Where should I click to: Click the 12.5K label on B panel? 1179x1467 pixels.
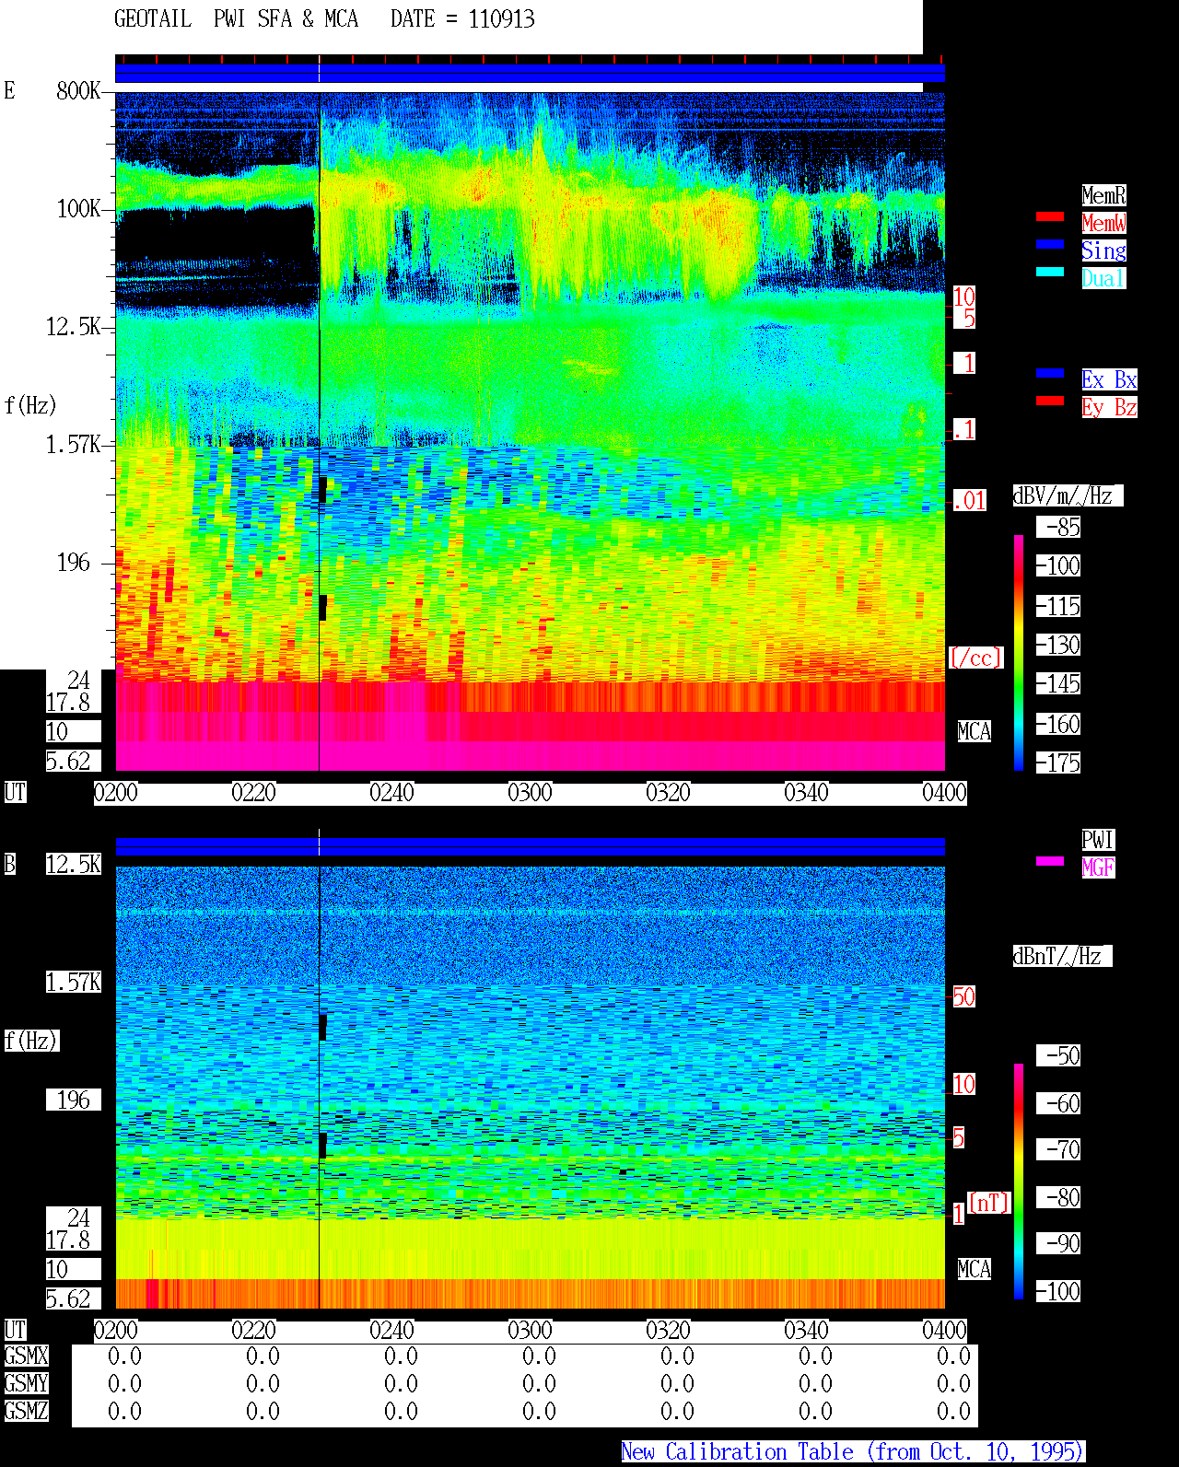pyautogui.click(x=74, y=864)
